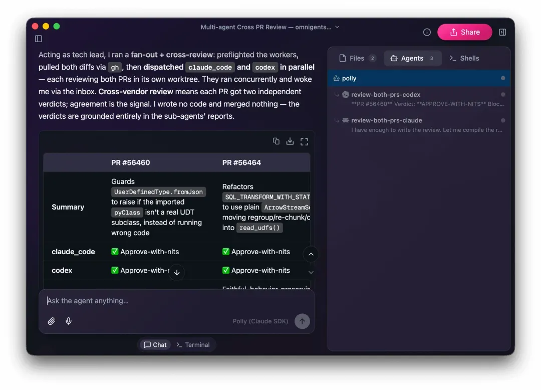
Task: Click the round up-chevron button beside the table
Action: coord(311,254)
